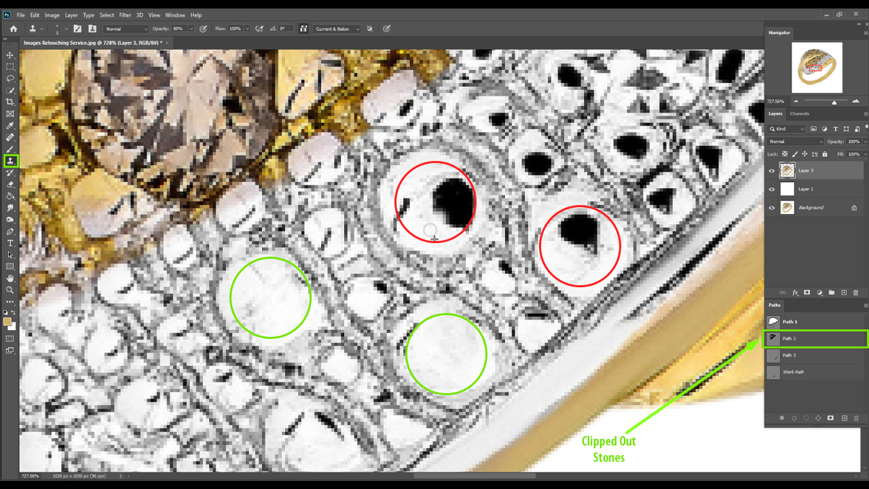Pick the Eyedropper tool
The width and height of the screenshot is (869, 489).
click(x=10, y=126)
